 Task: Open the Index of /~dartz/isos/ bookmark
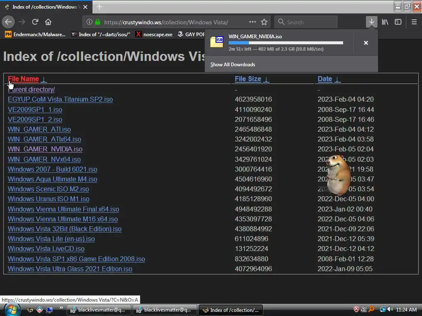pos(101,35)
